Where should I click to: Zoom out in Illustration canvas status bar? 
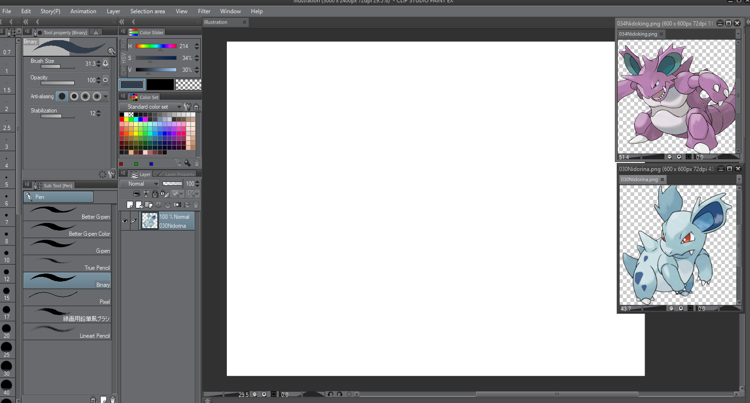click(255, 394)
